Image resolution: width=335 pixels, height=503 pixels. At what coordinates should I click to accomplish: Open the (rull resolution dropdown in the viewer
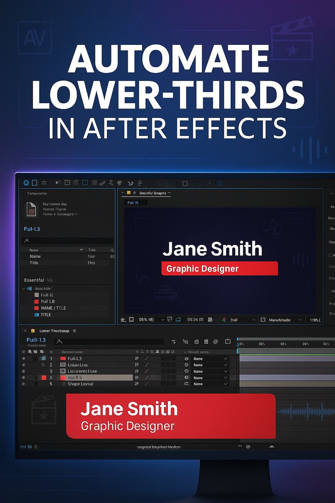(x=242, y=319)
